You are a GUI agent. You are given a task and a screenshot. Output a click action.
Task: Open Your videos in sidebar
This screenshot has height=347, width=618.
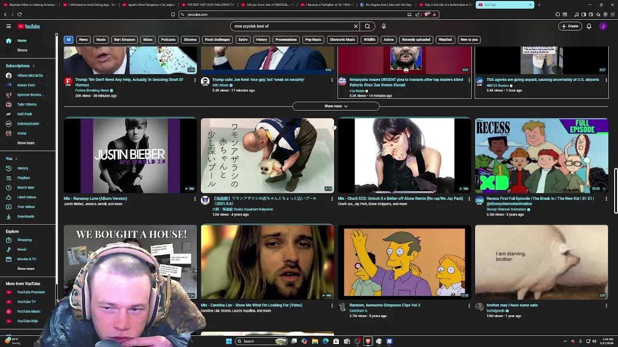(x=28, y=207)
